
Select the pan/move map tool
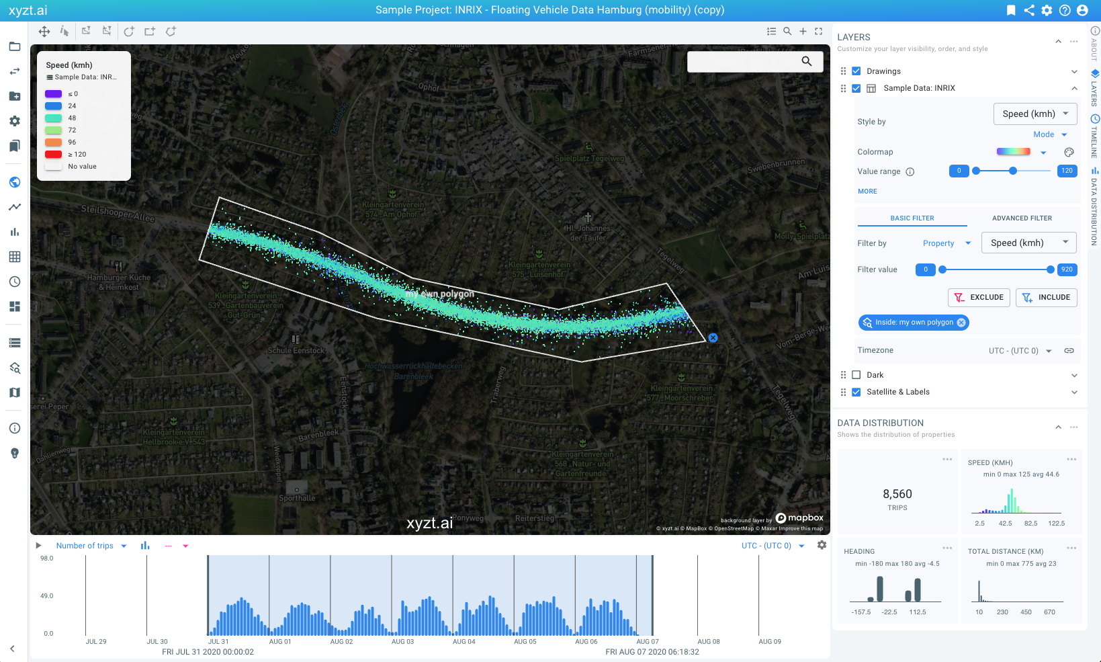[44, 32]
